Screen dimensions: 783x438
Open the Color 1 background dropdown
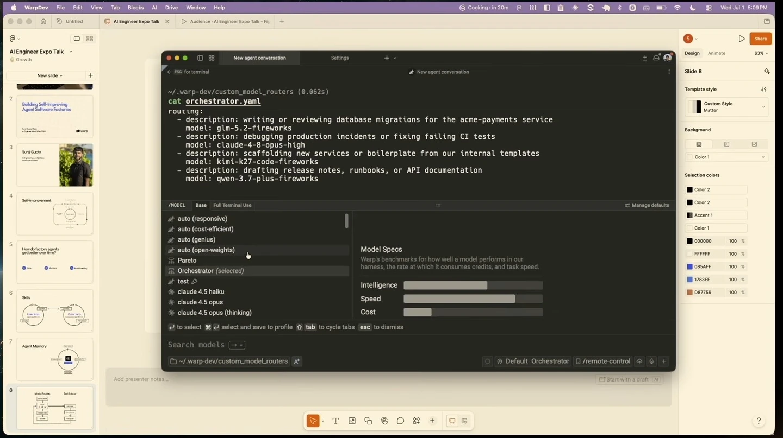tap(726, 157)
